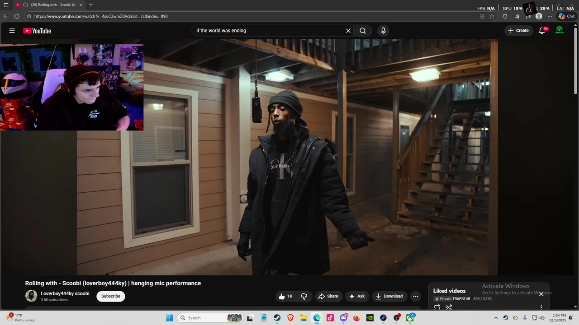This screenshot has width=579, height=325.
Task: Open Firefox from the taskbar
Action: 356,318
